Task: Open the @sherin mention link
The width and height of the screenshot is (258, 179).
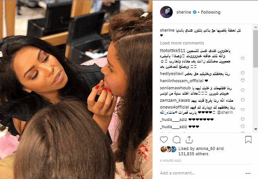Action: [x=225, y=113]
